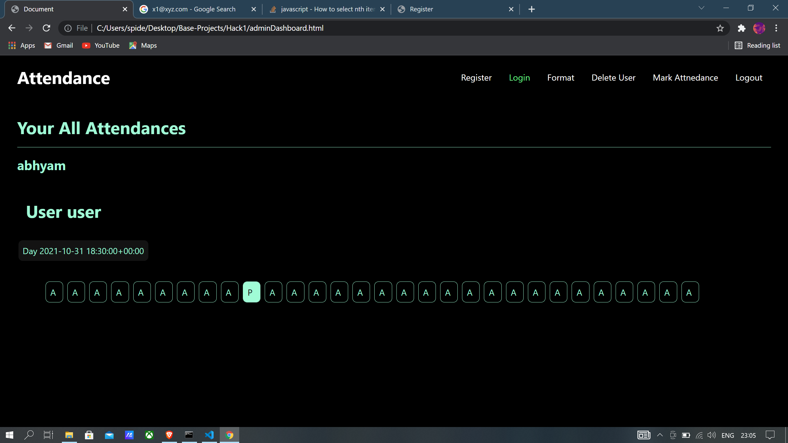
Task: Toggle the last A attendance box
Action: pyautogui.click(x=690, y=292)
